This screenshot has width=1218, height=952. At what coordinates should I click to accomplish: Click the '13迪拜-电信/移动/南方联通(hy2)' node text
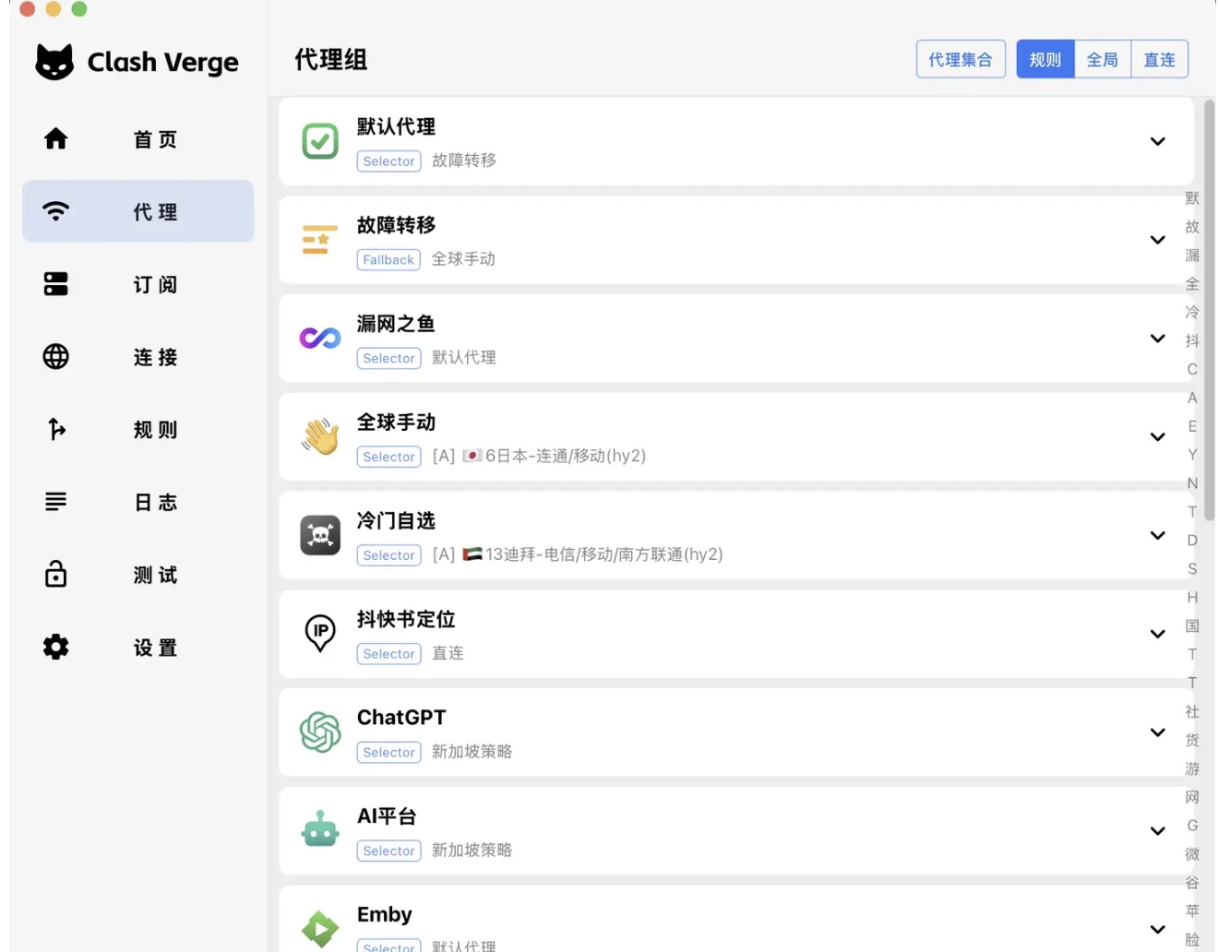point(604,554)
